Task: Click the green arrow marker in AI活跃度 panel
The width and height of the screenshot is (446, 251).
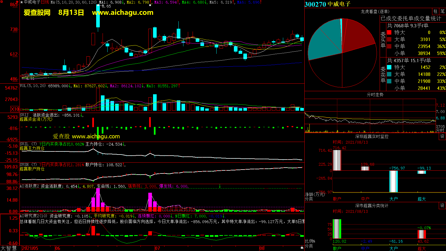Action: tap(220, 186)
